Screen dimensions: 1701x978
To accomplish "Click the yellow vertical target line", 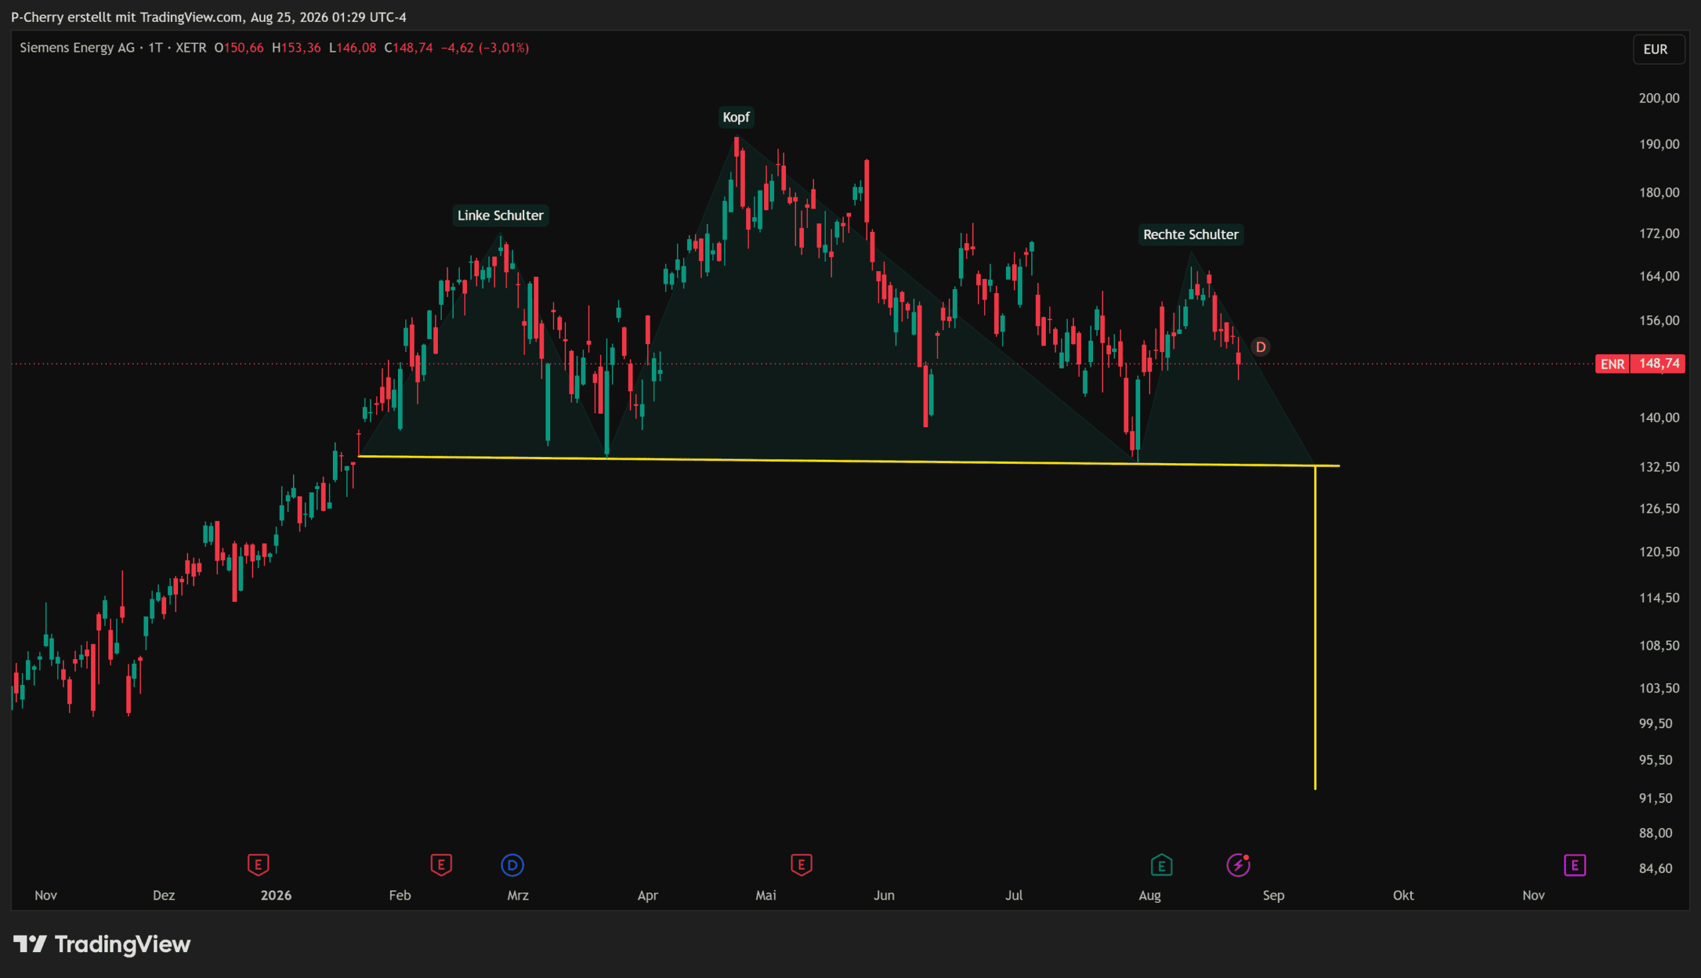I will coord(1315,627).
